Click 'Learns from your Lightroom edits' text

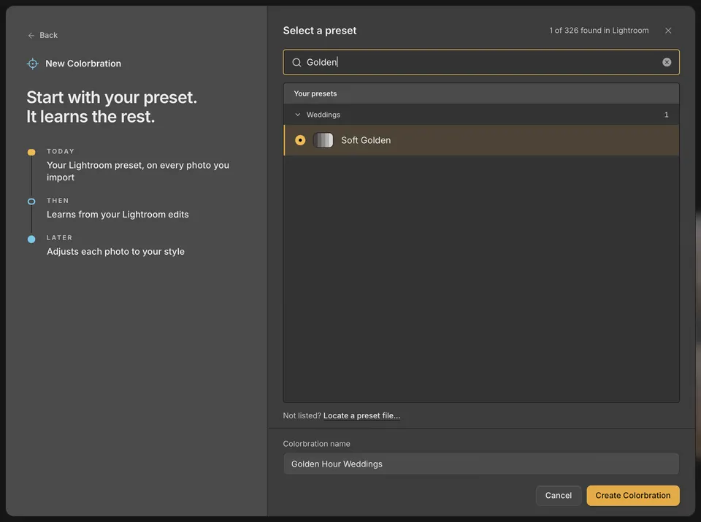pyautogui.click(x=118, y=215)
